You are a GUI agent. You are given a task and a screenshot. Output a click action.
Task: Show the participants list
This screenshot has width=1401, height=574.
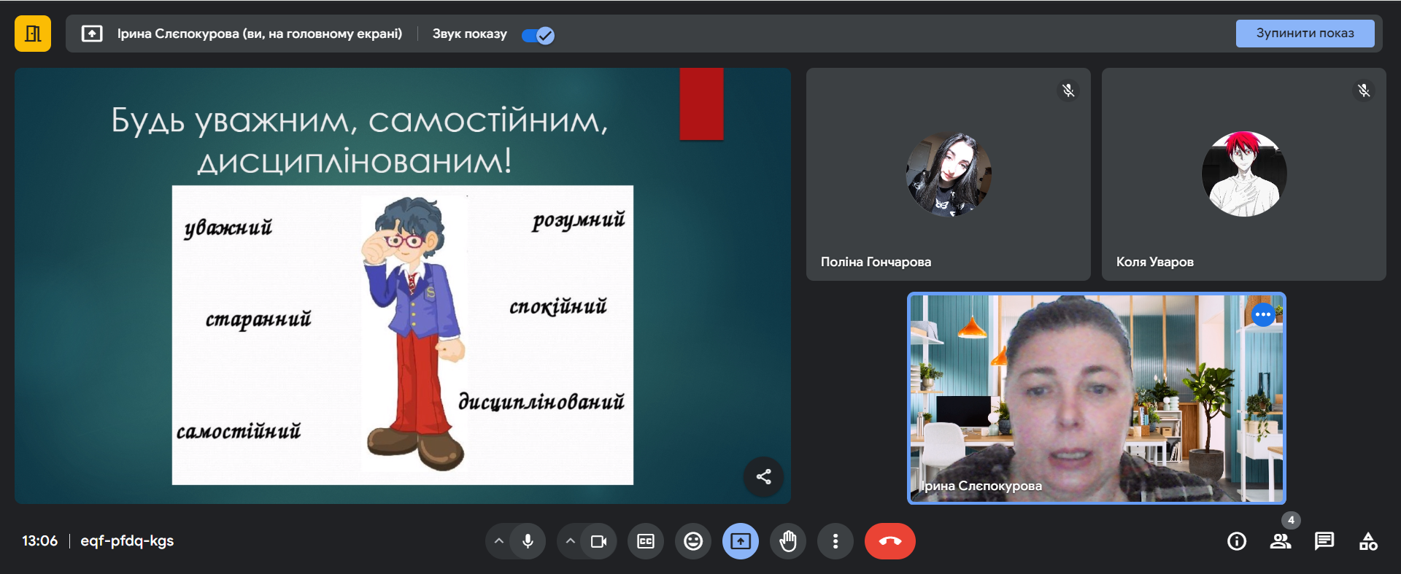point(1281,541)
